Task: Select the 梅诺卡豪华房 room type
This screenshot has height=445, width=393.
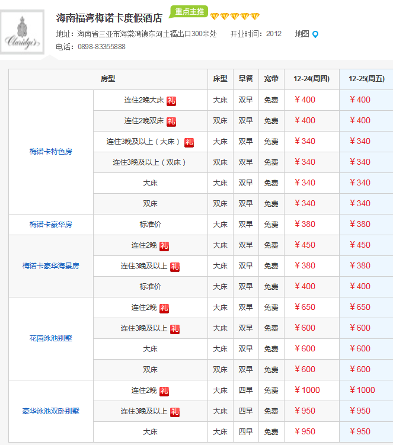Action: click(x=51, y=225)
